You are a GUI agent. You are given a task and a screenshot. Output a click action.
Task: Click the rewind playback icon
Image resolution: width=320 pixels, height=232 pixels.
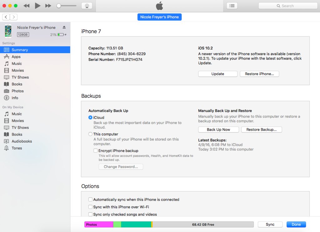point(27,6)
